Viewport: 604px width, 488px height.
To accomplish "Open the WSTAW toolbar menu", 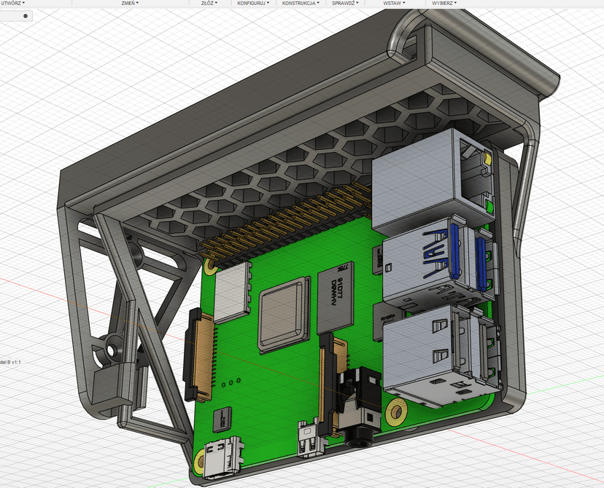I will tap(394, 4).
